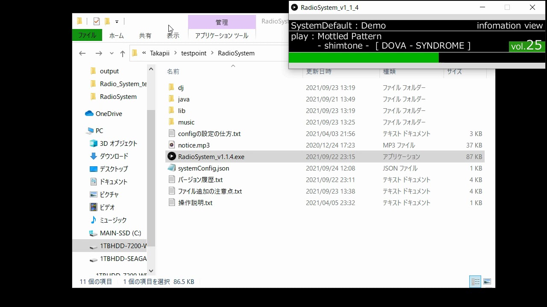Click the sidebar scroll down arrow
547x307 pixels.
[x=151, y=270]
